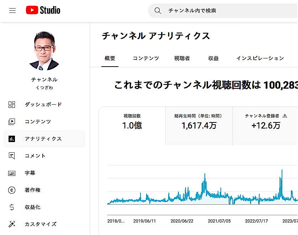Click the チャンネル label under the avatar

[x=44, y=79]
